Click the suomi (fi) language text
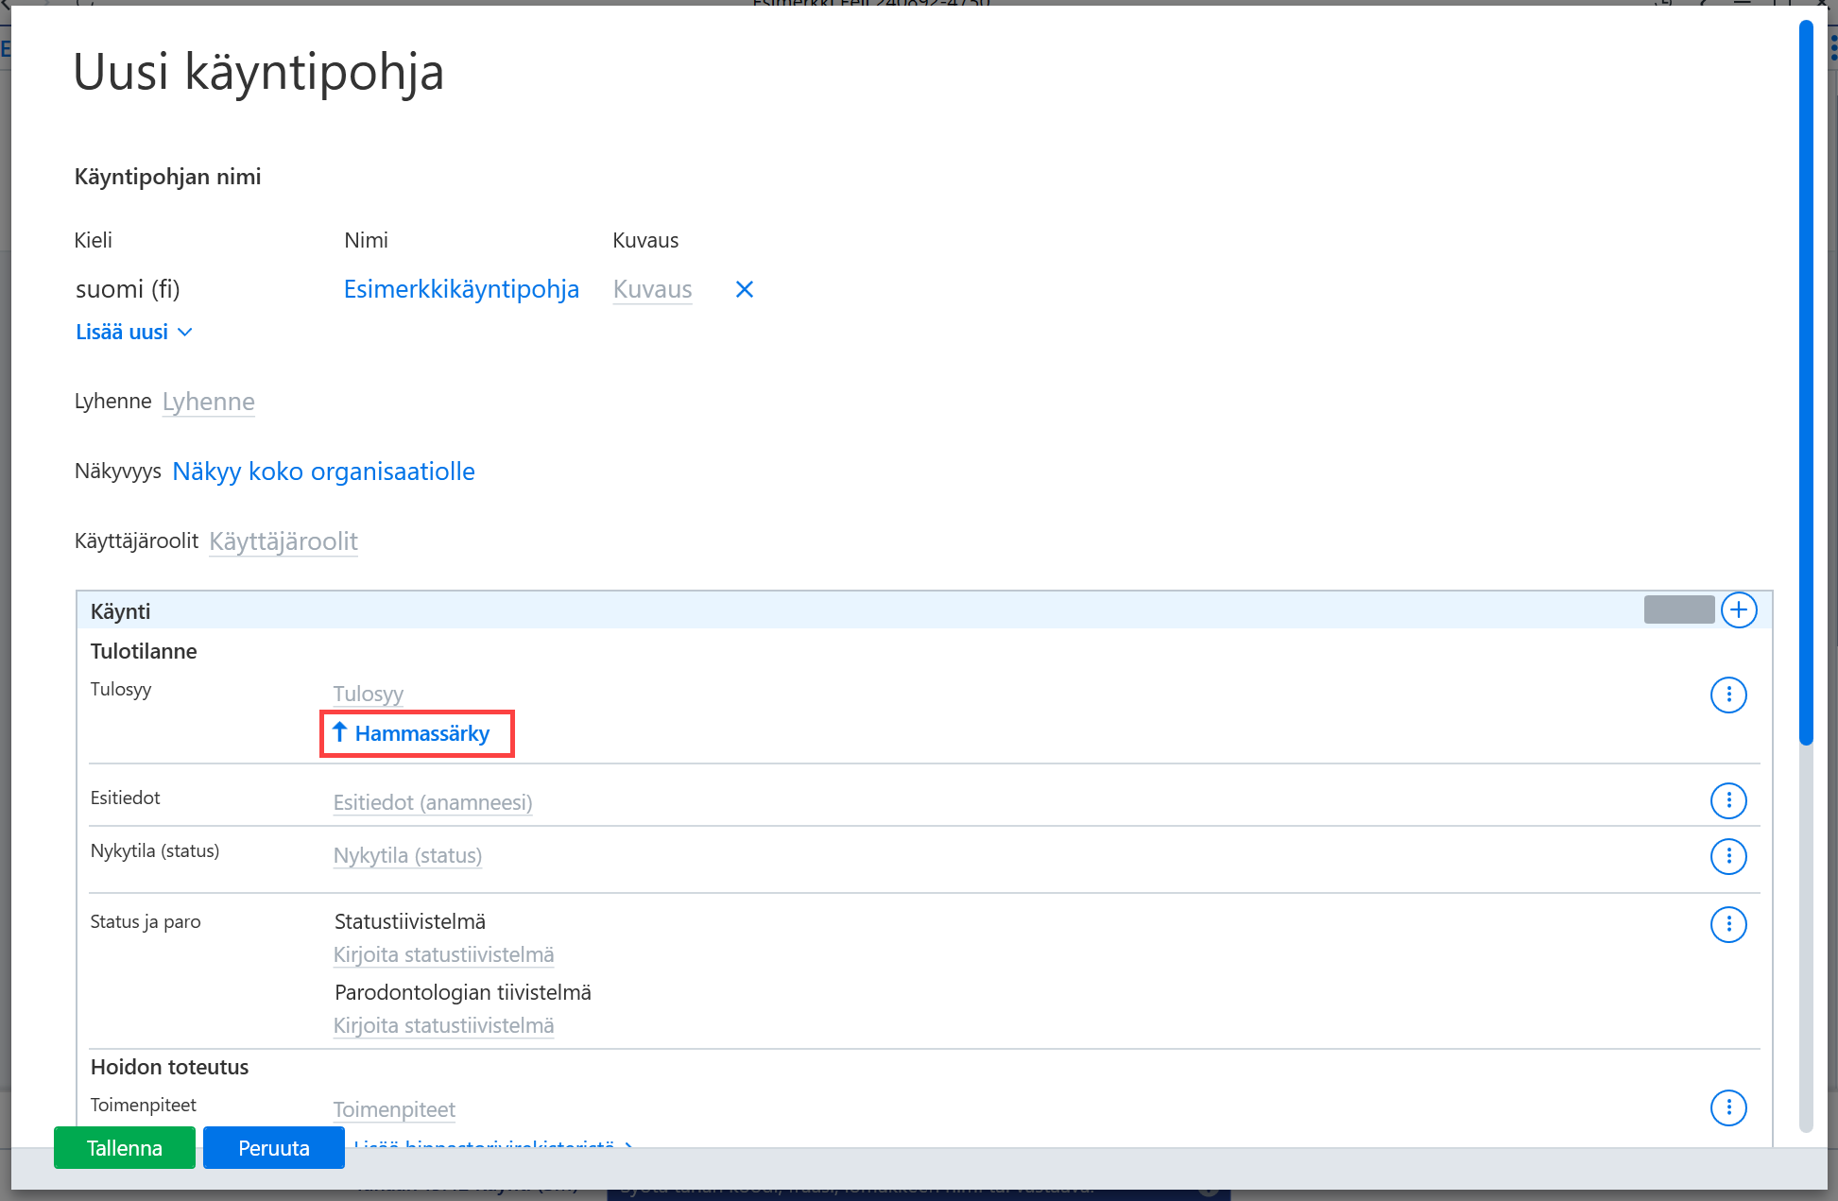 click(128, 289)
